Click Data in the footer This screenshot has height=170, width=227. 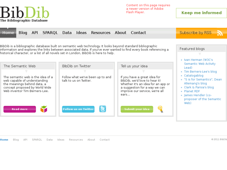[50, 140]
